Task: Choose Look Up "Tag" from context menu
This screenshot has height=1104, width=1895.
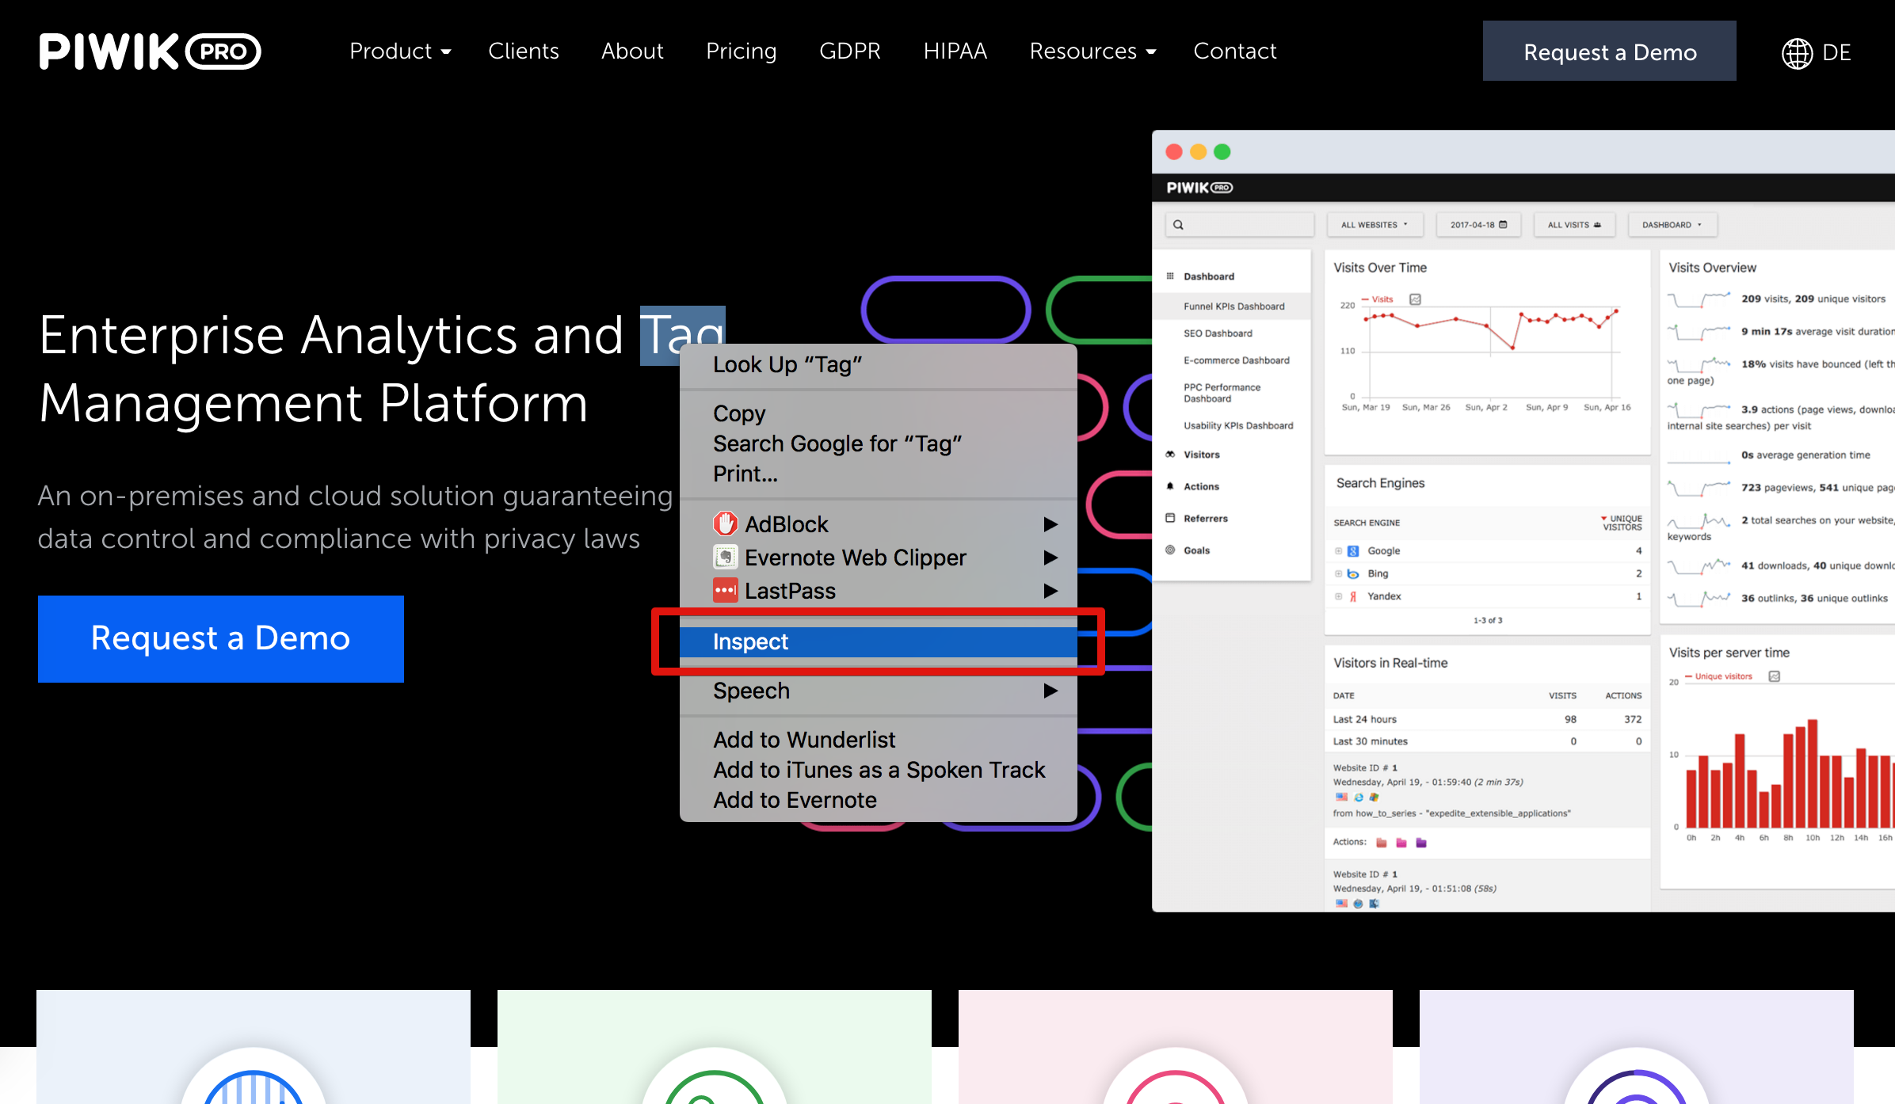Action: tap(878, 364)
